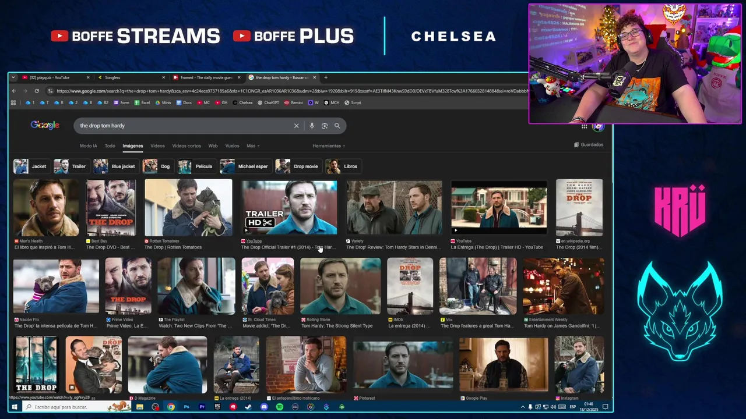Filter images by Película chip

click(196, 166)
